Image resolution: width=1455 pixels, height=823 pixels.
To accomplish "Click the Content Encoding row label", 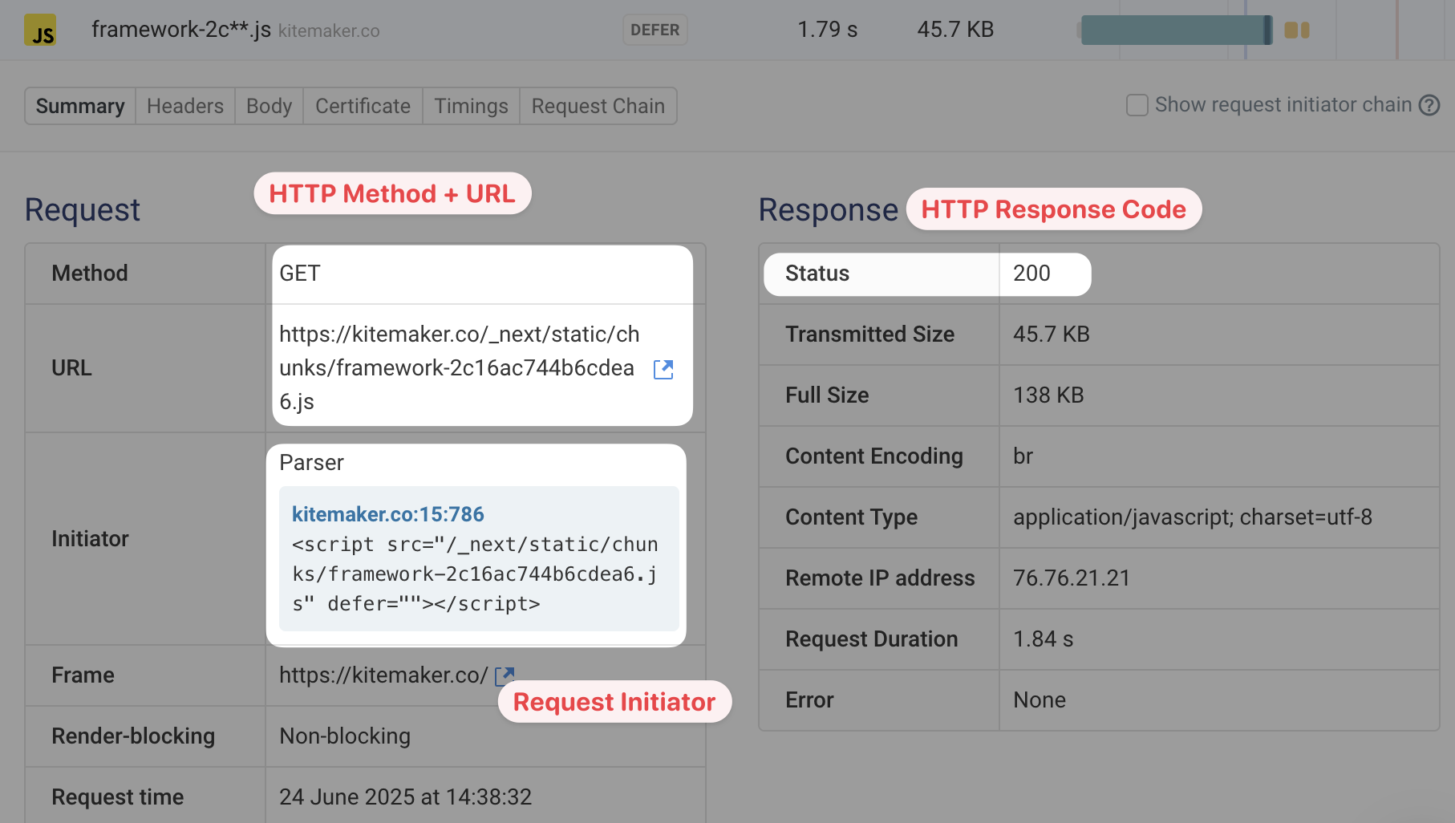I will click(x=874, y=456).
